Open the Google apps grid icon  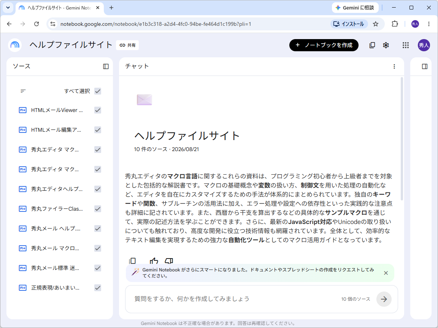coord(406,45)
